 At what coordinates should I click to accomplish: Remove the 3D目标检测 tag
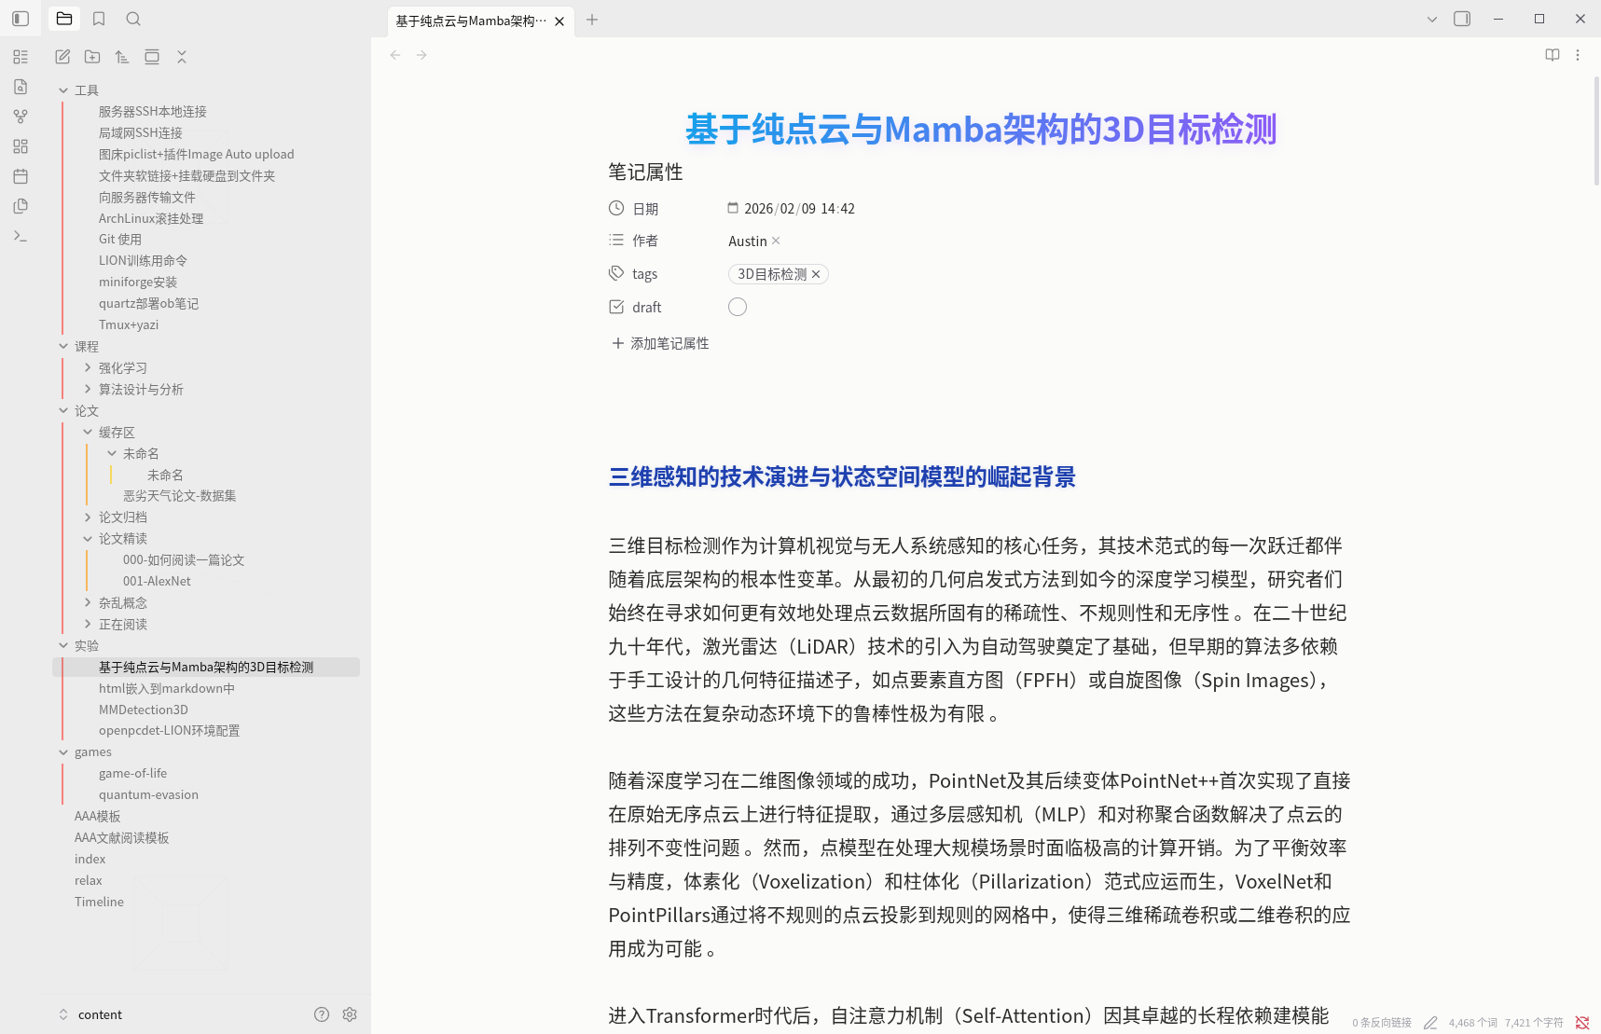coord(816,274)
